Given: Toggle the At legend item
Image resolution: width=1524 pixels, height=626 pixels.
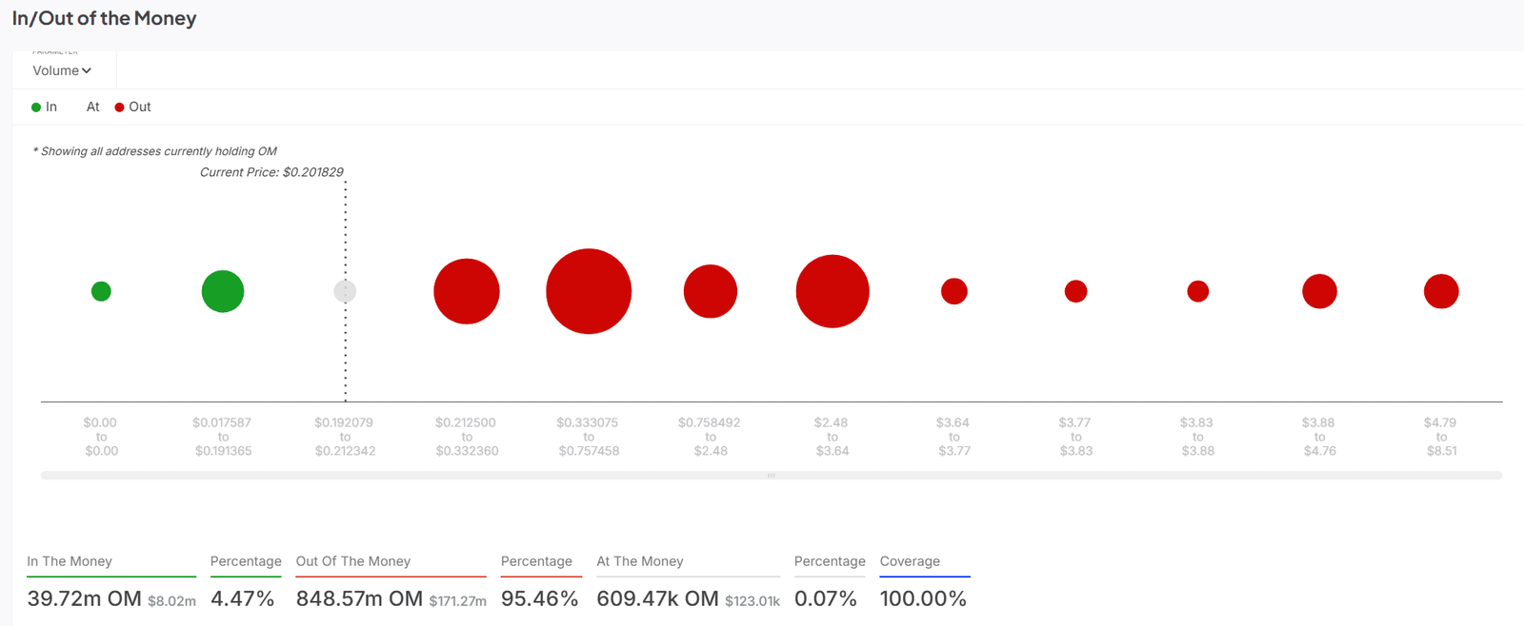Looking at the screenshot, I should [x=92, y=108].
